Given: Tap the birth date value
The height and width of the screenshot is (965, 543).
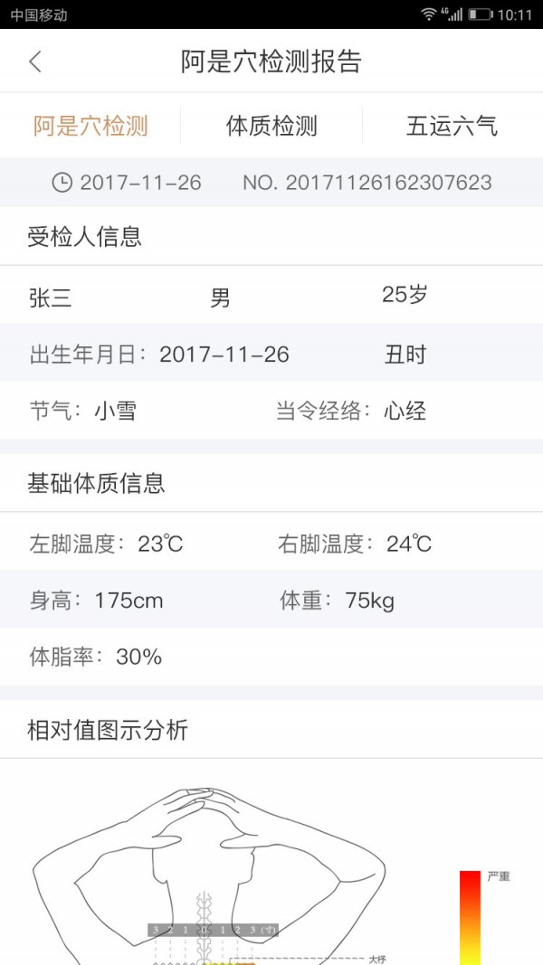Looking at the screenshot, I should point(224,355).
